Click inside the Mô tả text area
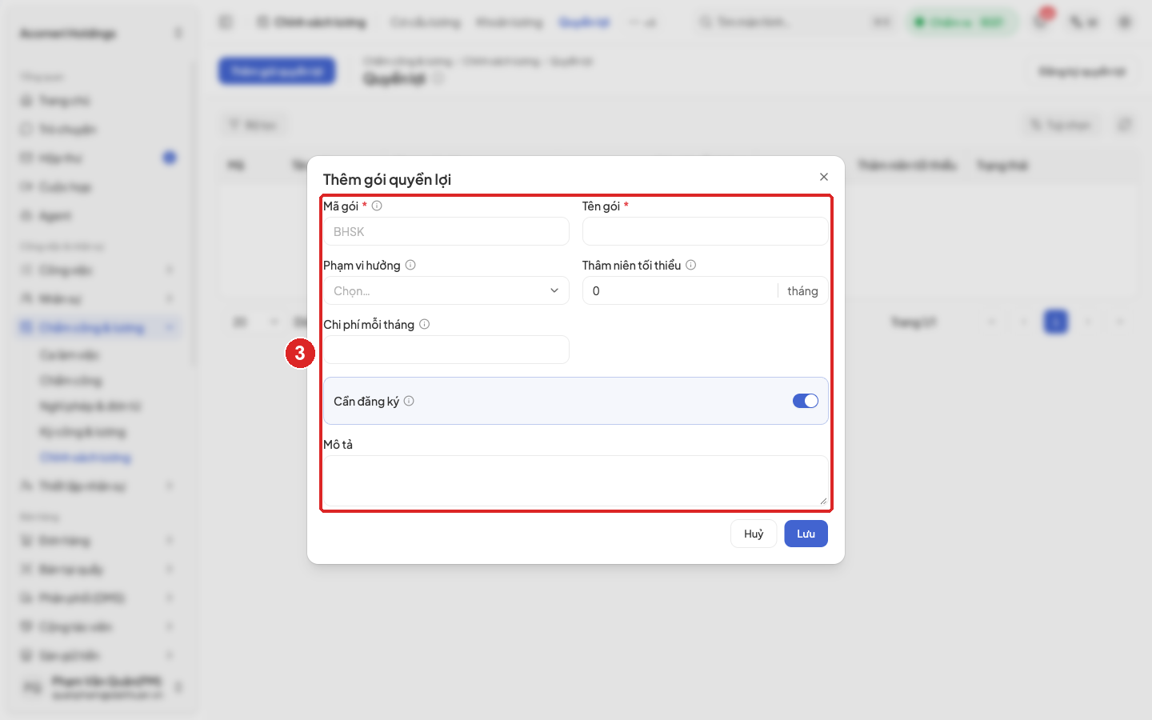 click(x=576, y=481)
